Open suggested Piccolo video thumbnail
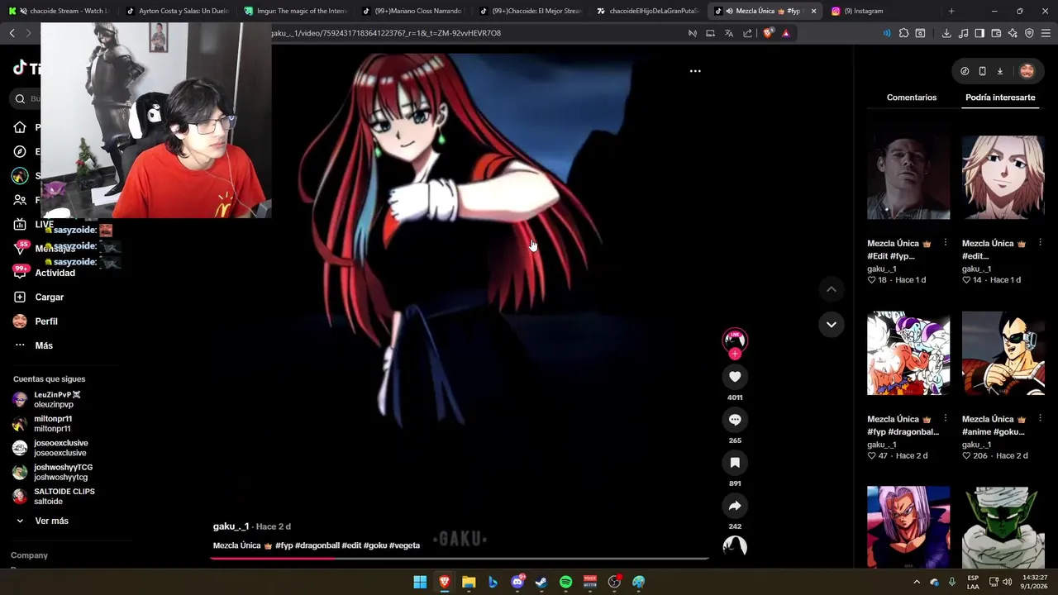The height and width of the screenshot is (595, 1058). coord(1003,527)
